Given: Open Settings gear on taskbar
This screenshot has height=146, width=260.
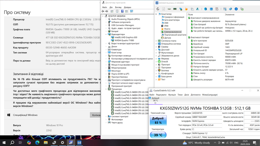Looking at the screenshot, I should click(62, 142).
